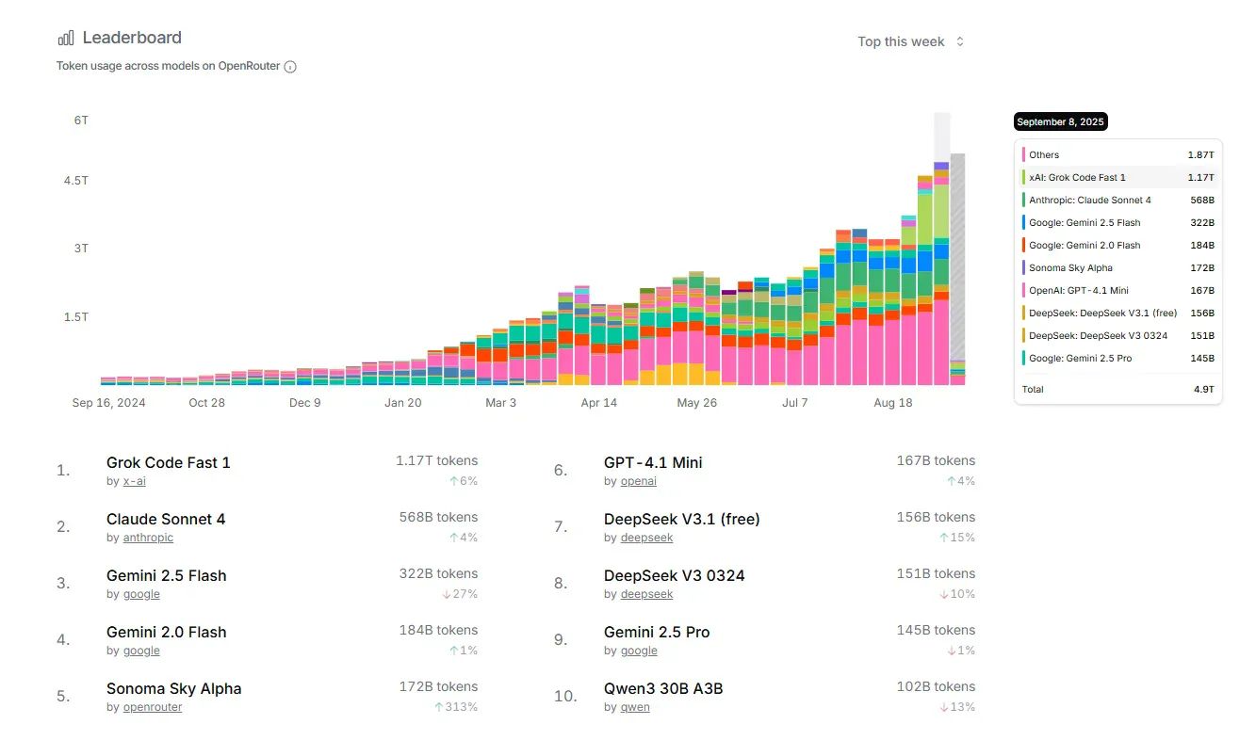Click "DeepSeek: DeepSeek V3.1 (free)" tooltip label
This screenshot has height=740, width=1256.
[1101, 314]
